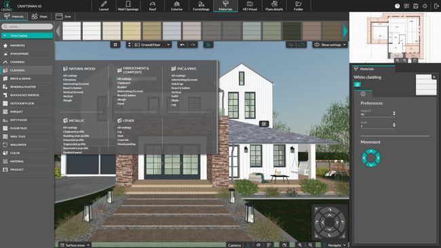Collapse the catalog via Close Catalog

click(27, 36)
